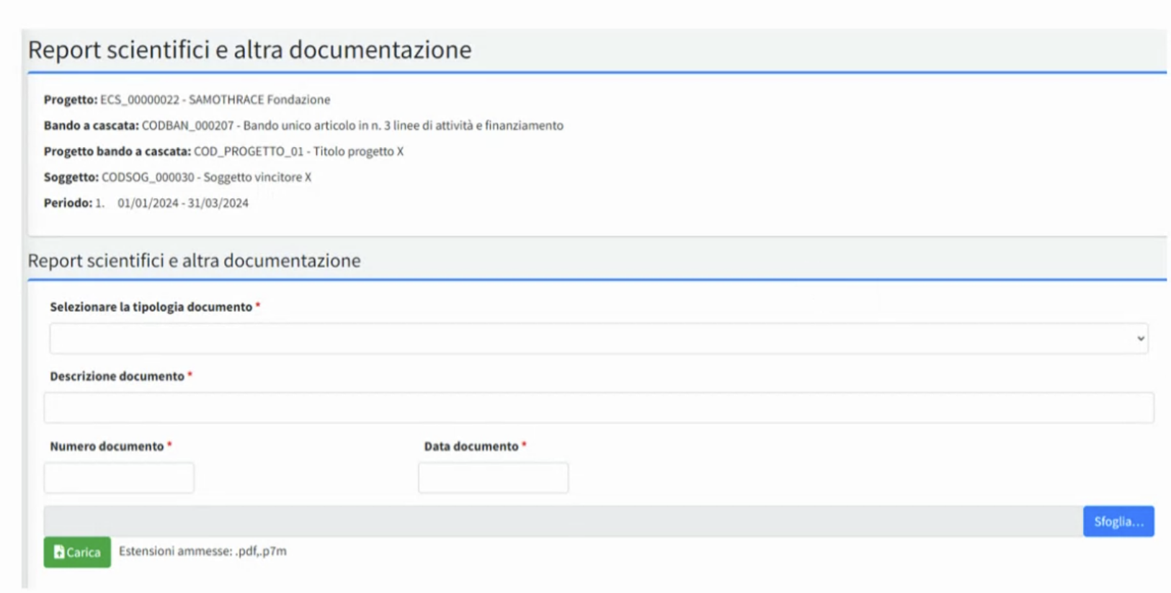Viewport: 1171px width, 593px height.
Task: Click the main page heading Report scientifici
Action: tap(249, 50)
